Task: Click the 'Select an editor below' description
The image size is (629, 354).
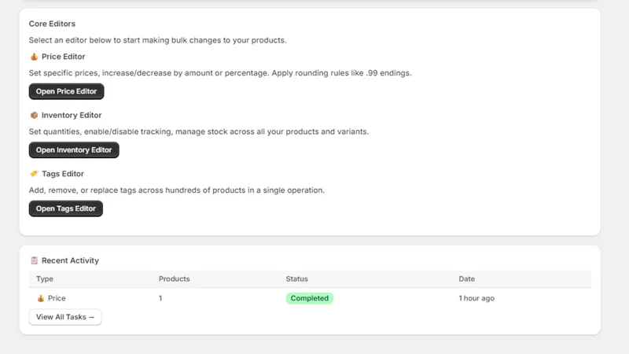Action: 158,40
